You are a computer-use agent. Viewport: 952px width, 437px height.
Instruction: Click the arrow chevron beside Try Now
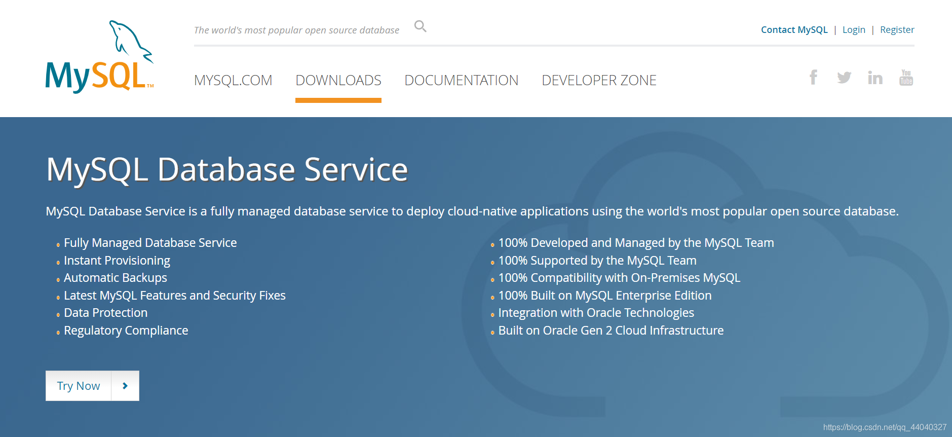point(125,386)
